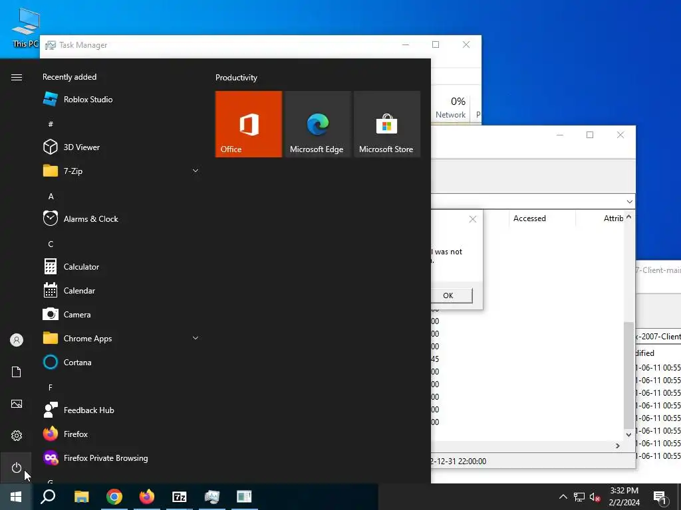Screen dimensions: 681x510
Task: Click horizontal scroll right arrow
Action: tap(618, 446)
